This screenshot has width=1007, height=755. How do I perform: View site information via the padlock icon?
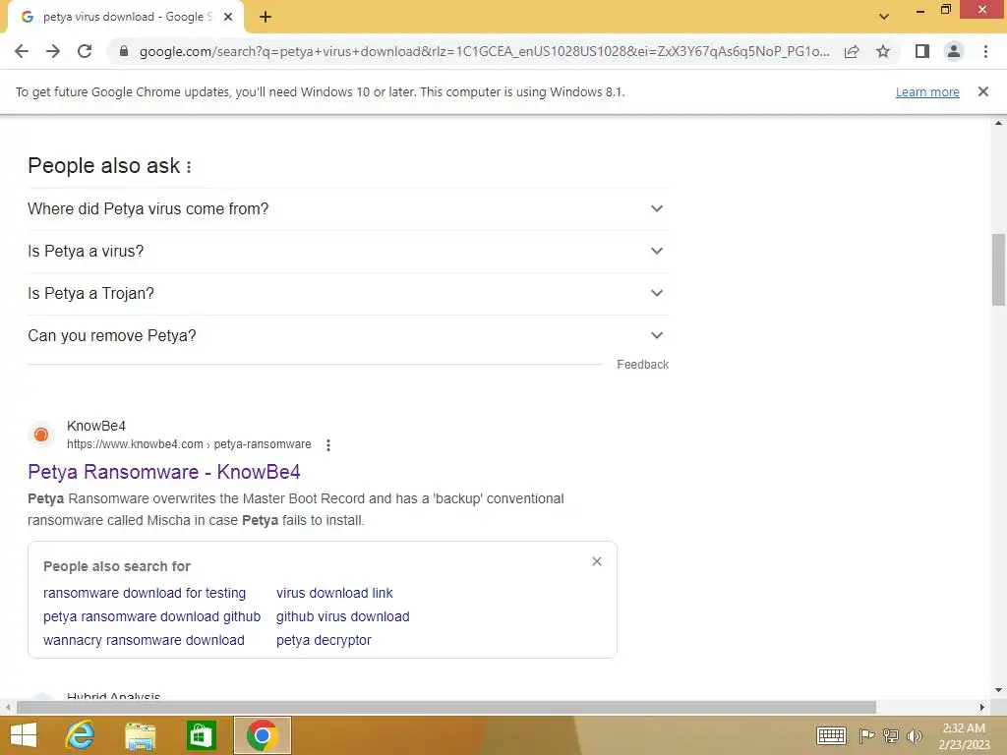124,51
